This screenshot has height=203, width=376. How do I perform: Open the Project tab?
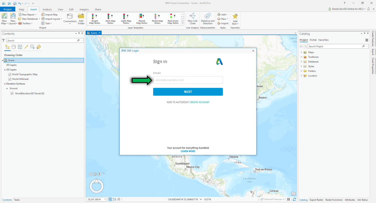point(8,9)
